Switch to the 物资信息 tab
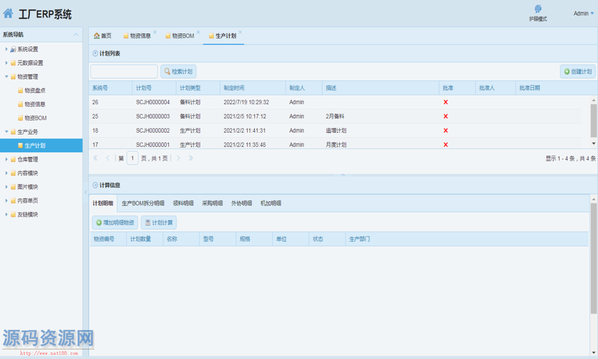 pyautogui.click(x=140, y=36)
